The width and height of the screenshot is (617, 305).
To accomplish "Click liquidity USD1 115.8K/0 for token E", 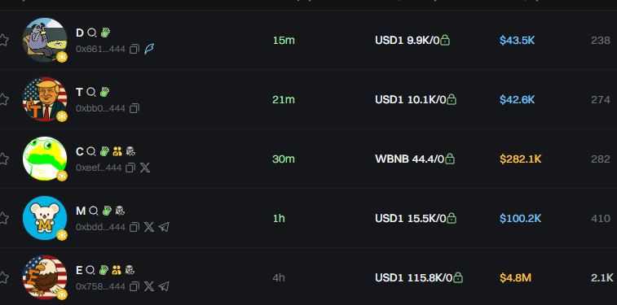I will [413, 278].
